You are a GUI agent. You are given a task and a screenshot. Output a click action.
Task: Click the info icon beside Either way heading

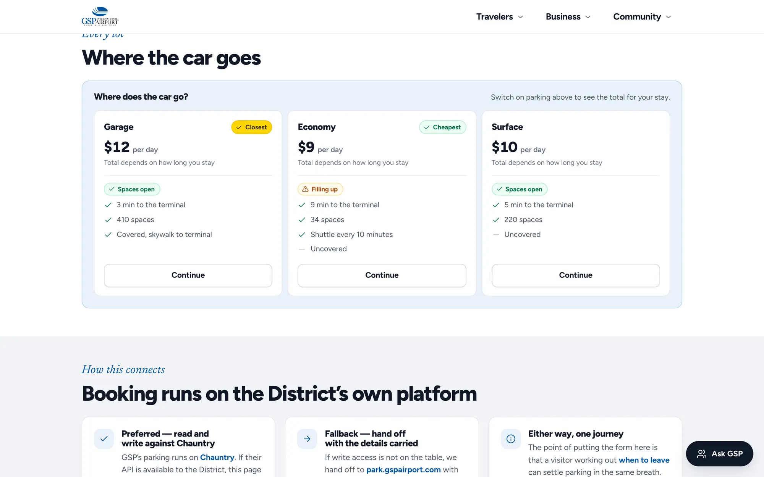click(x=511, y=439)
